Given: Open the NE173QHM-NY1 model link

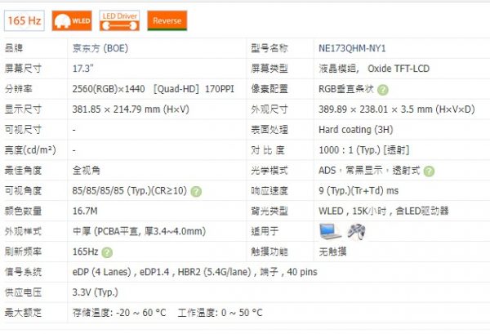Looking at the screenshot, I should click(352, 48).
